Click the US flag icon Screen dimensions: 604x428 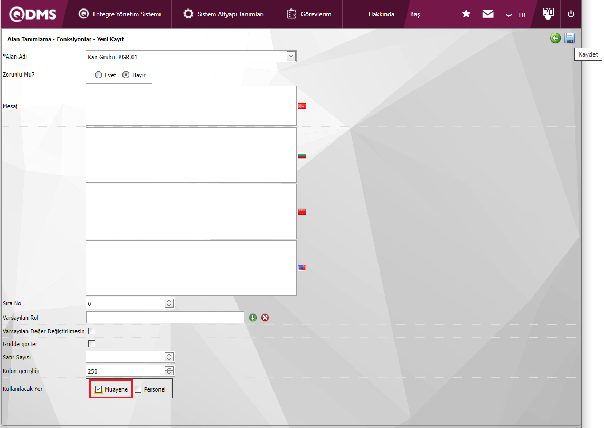[302, 268]
